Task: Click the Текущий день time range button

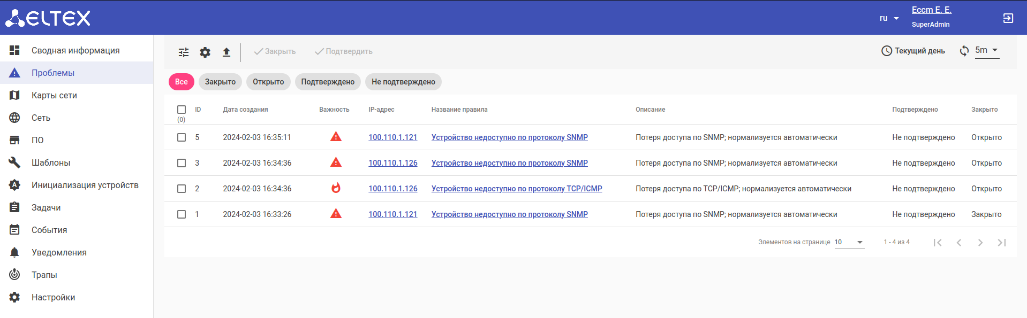Action: coord(913,51)
